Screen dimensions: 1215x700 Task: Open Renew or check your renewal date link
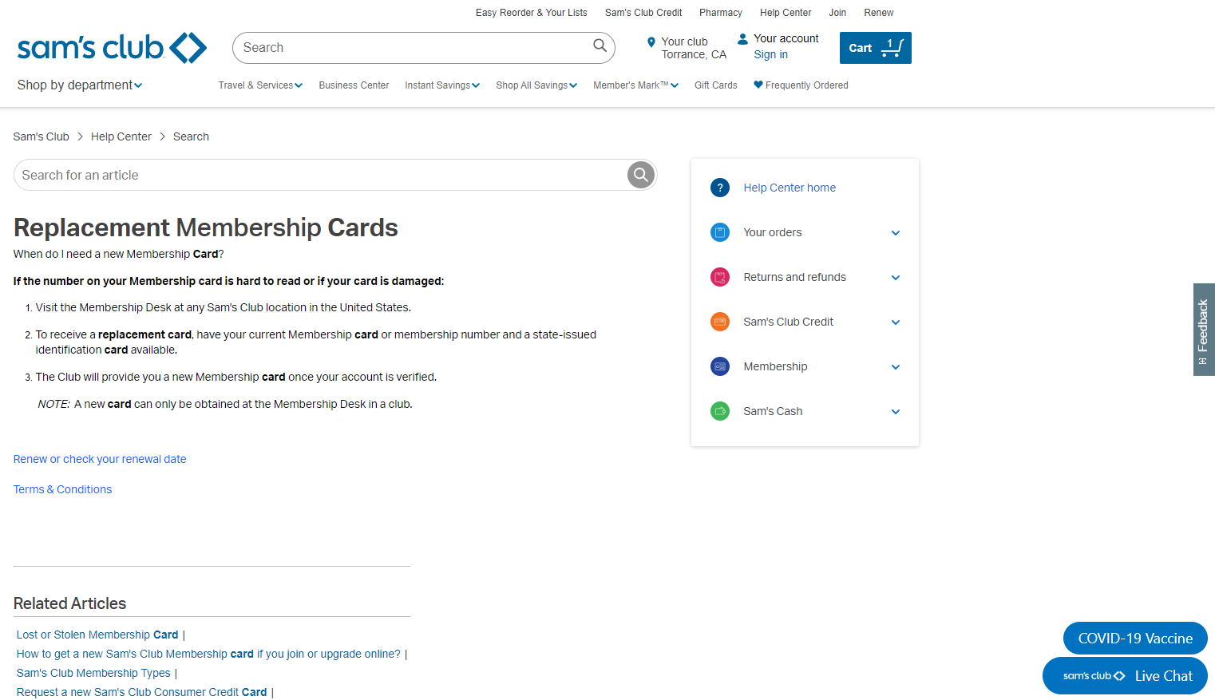pyautogui.click(x=100, y=459)
